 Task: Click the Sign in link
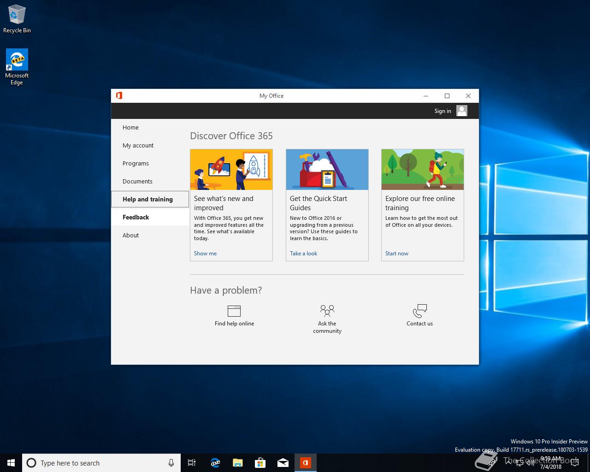click(442, 111)
